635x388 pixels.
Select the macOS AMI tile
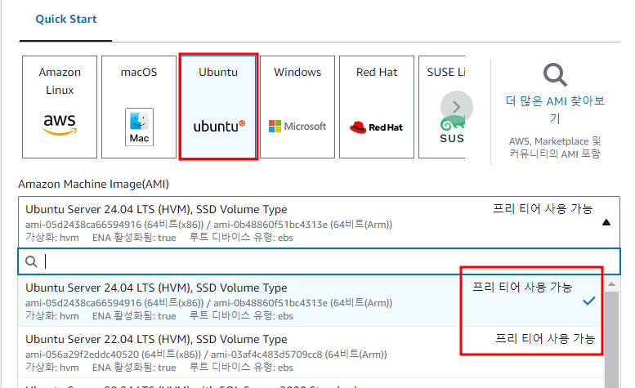pyautogui.click(x=139, y=107)
